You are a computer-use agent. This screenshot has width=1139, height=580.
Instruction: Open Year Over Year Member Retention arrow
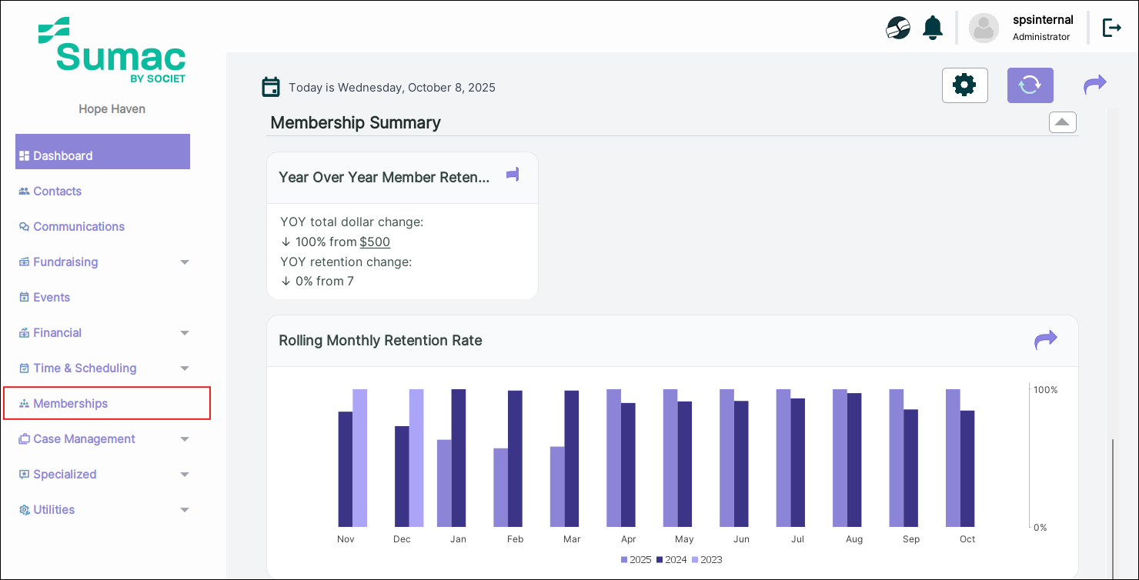(513, 175)
